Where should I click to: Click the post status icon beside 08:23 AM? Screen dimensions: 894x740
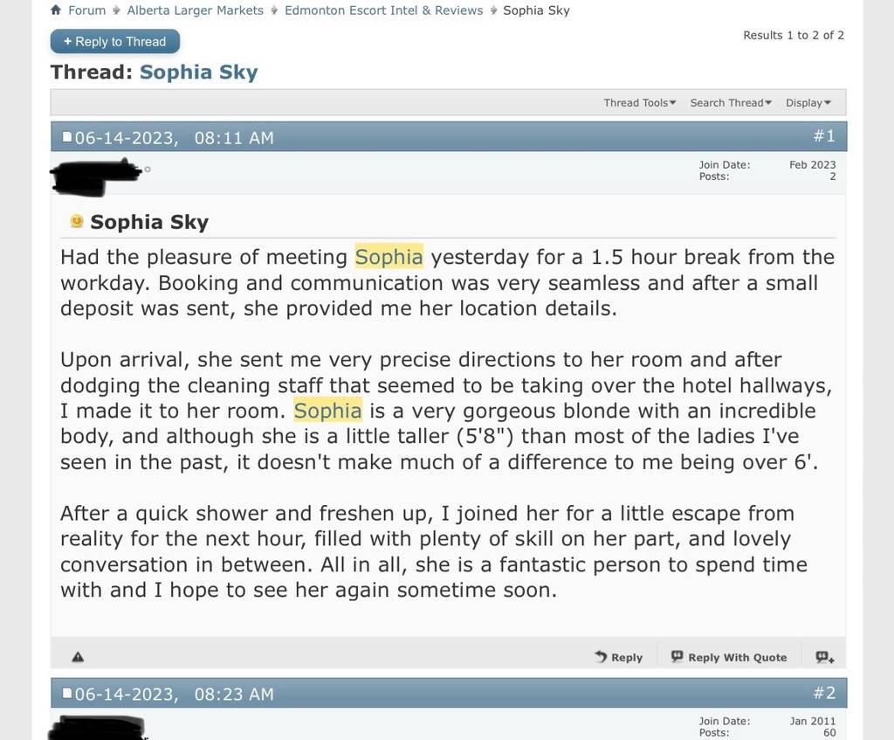tap(67, 695)
